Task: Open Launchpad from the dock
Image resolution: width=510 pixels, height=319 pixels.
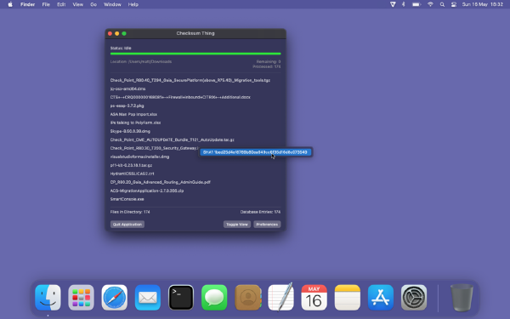Action: [x=81, y=298]
